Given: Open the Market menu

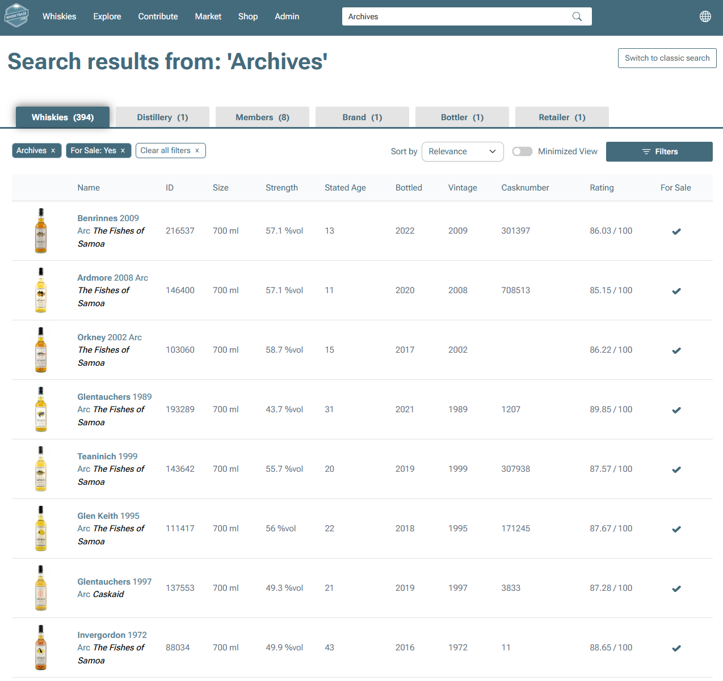Looking at the screenshot, I should tap(208, 16).
